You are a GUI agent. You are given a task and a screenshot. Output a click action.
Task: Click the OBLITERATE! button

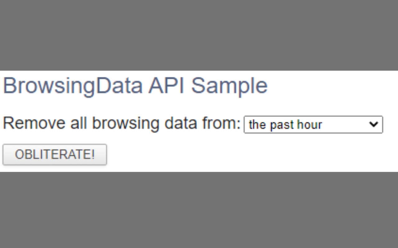55,154
